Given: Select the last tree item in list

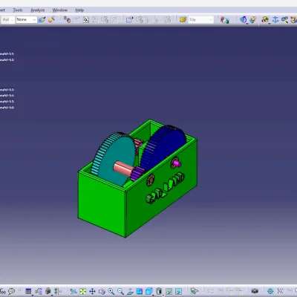Looking at the screenshot, I should 7,108.
